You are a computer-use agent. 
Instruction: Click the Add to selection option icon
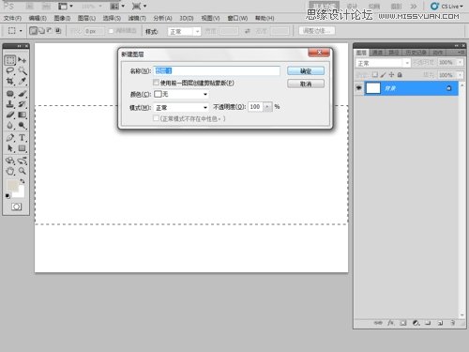coord(41,31)
